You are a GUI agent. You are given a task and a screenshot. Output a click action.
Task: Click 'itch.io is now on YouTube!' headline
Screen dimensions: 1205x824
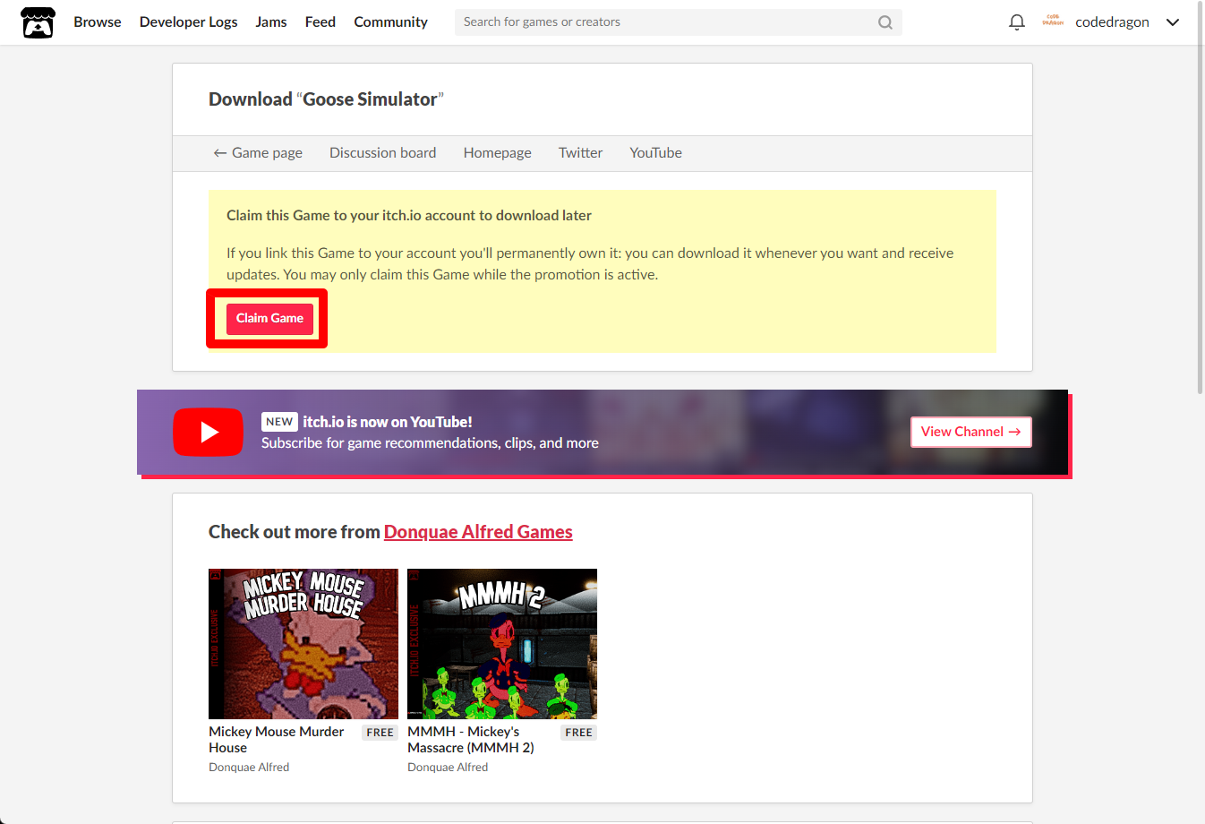[x=388, y=422]
